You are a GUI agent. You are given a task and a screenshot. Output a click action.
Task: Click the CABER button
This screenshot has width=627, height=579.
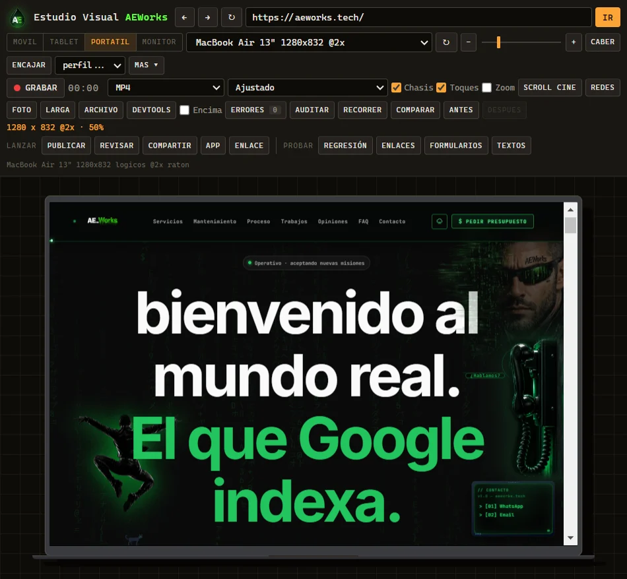[x=603, y=42]
